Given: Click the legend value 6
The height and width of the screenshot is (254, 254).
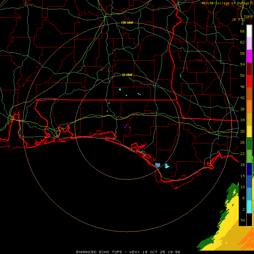Looking at the screenshot, I should tap(243, 198).
